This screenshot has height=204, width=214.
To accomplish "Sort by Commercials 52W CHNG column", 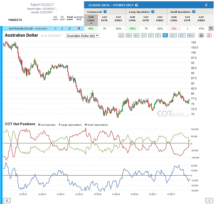I will pyautogui.click(x=91, y=20).
